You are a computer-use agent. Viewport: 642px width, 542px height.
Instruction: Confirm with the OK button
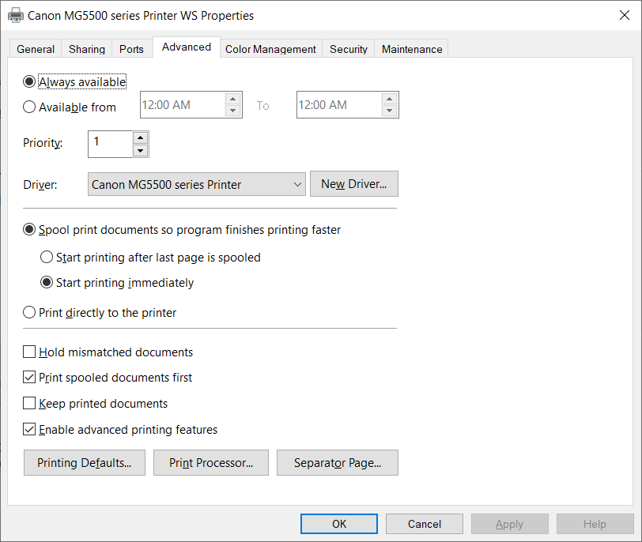(339, 524)
